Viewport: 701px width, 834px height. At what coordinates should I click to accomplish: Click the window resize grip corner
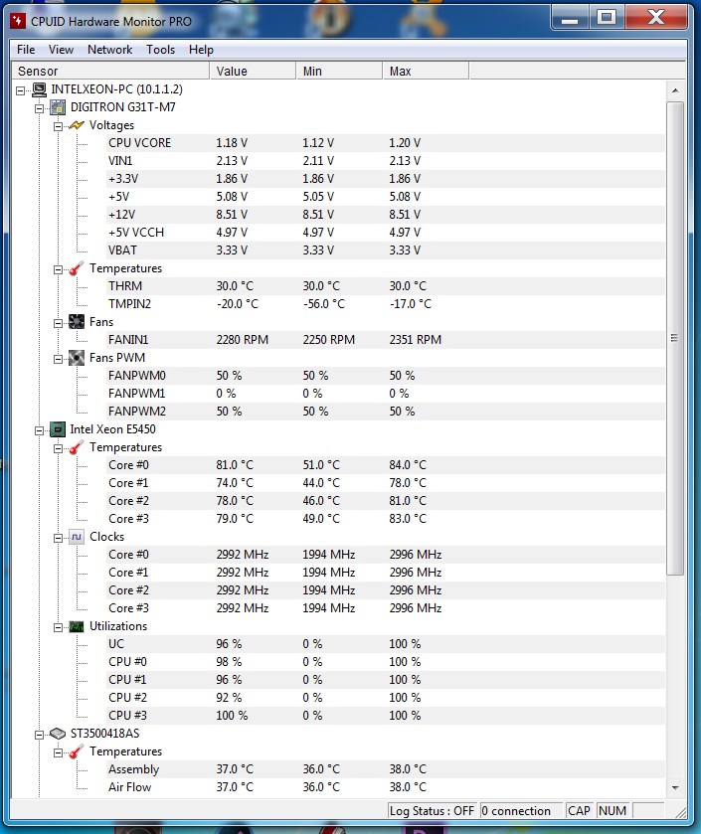coord(681,812)
